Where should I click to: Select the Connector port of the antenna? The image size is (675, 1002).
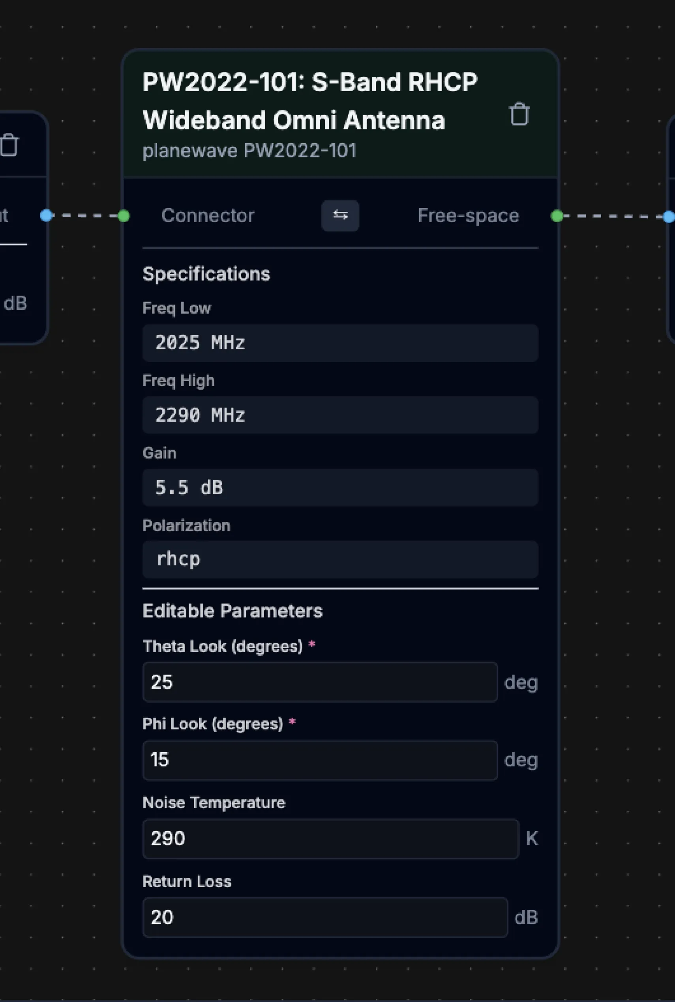pos(208,215)
